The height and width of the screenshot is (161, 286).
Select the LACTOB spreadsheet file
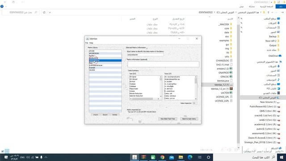click(227, 93)
